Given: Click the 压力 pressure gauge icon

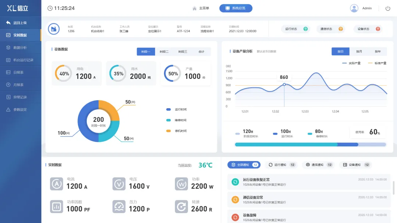Looking at the screenshot, I should 119,206.
